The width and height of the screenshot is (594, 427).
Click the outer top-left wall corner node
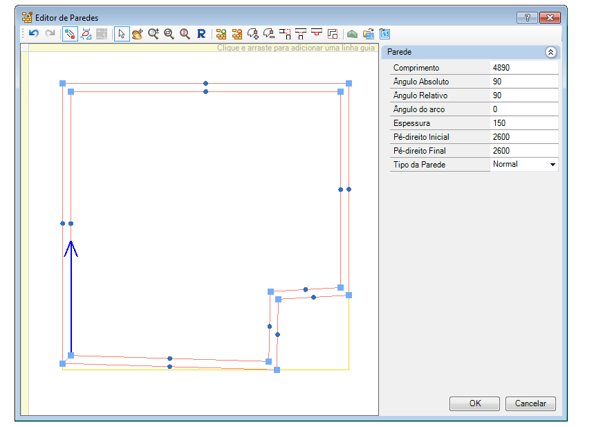pos(62,84)
